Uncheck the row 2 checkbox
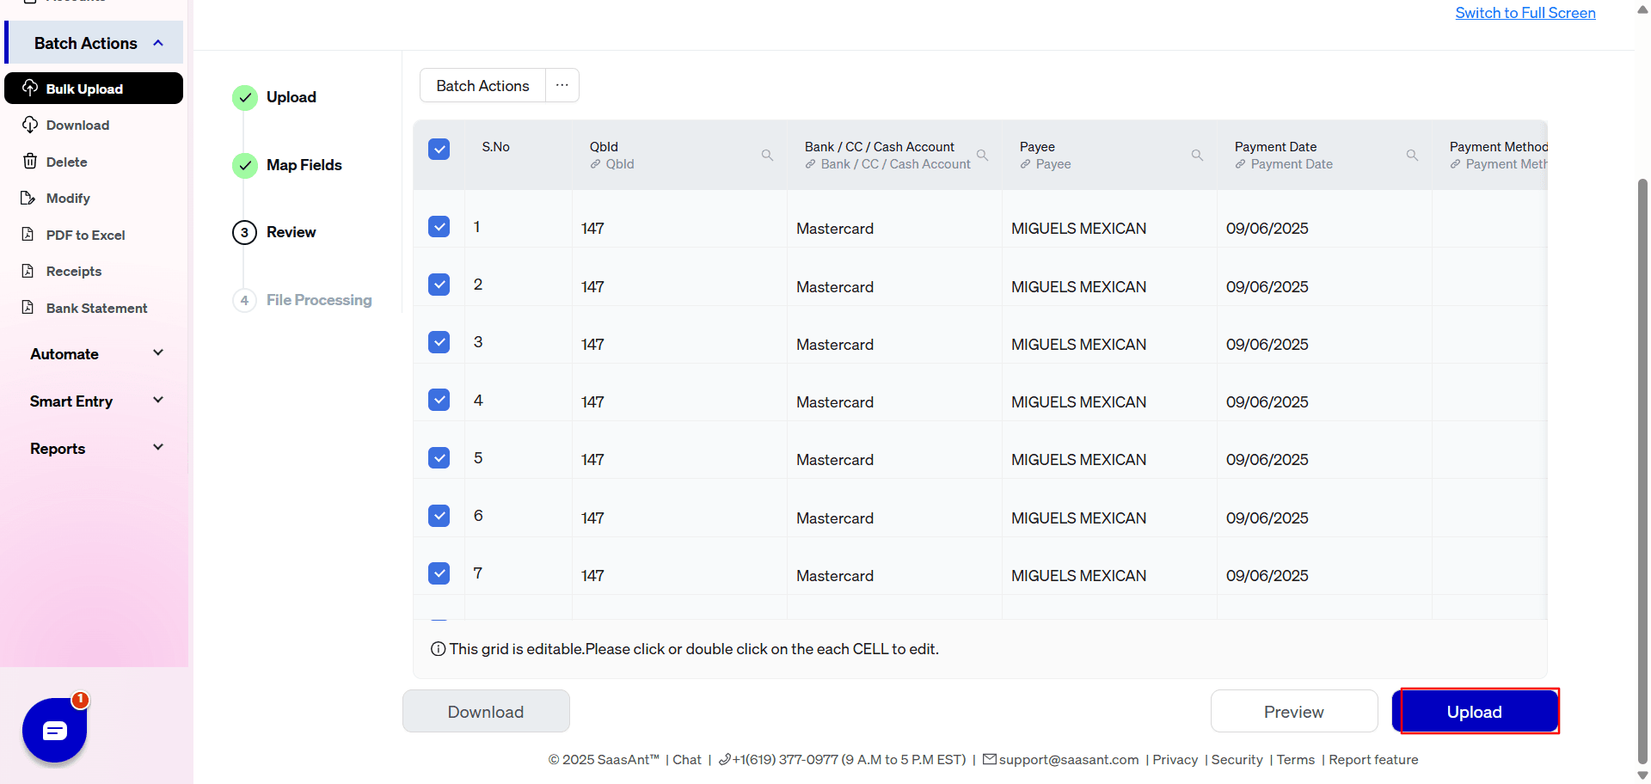Image resolution: width=1651 pixels, height=784 pixels. tap(439, 285)
